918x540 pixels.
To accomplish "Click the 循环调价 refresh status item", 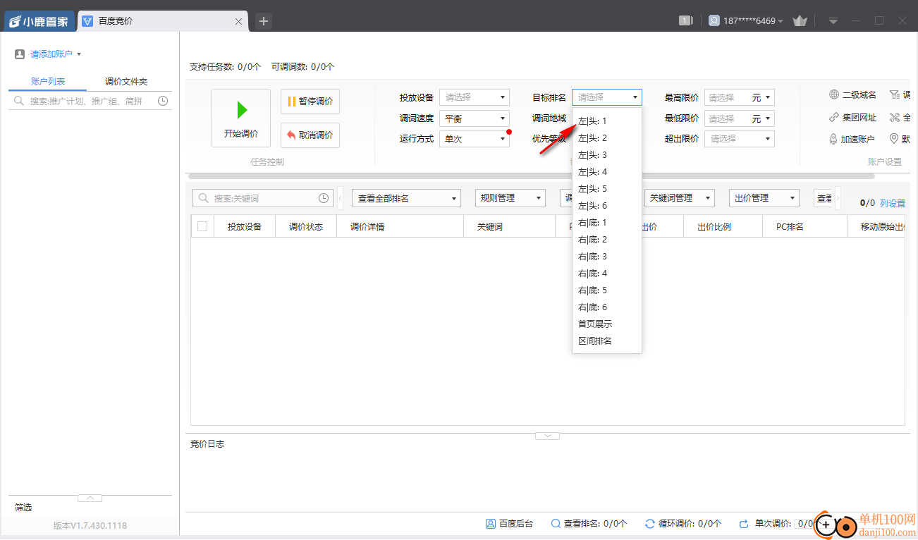I will (x=683, y=524).
